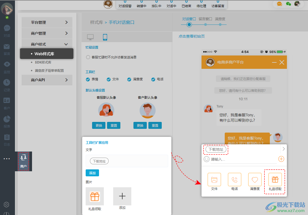Open the 监控 sidebar icon

7,64
